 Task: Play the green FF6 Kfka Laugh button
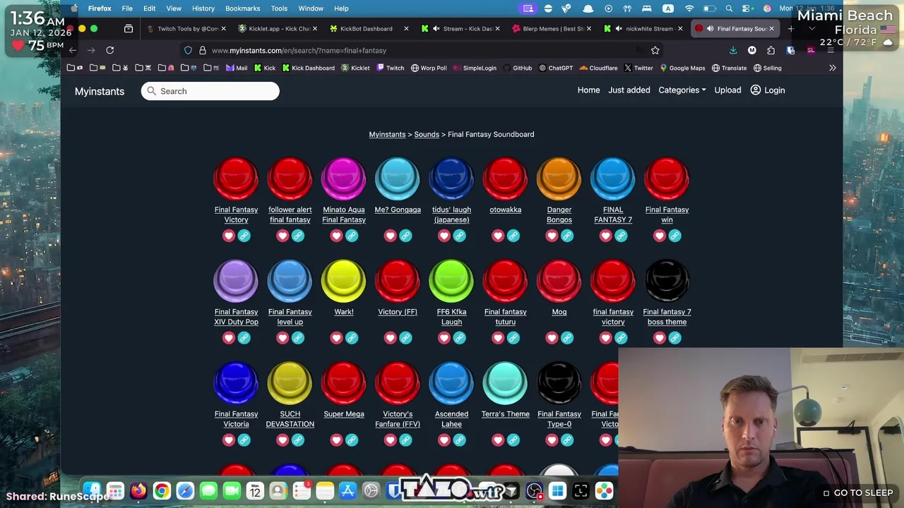pyautogui.click(x=451, y=282)
